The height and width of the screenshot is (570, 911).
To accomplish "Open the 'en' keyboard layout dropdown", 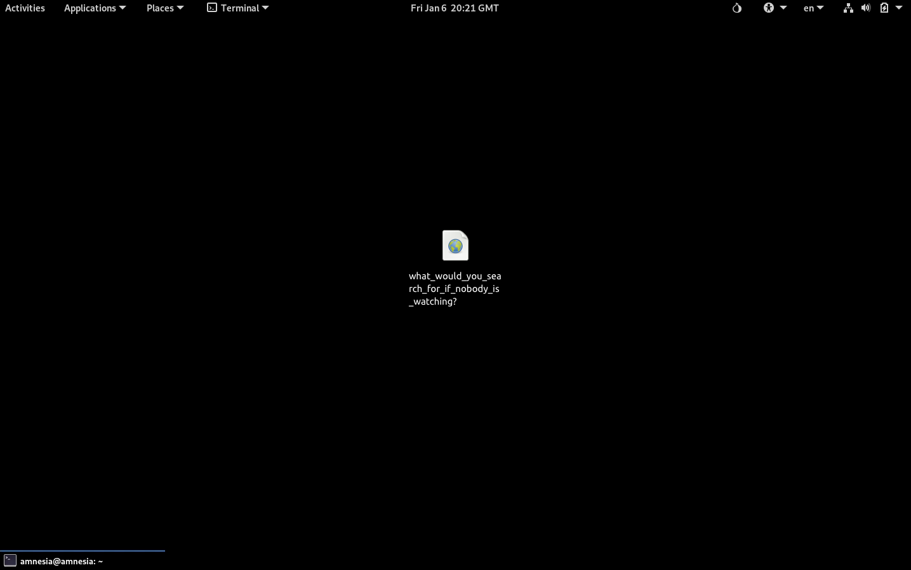I will tap(813, 8).
